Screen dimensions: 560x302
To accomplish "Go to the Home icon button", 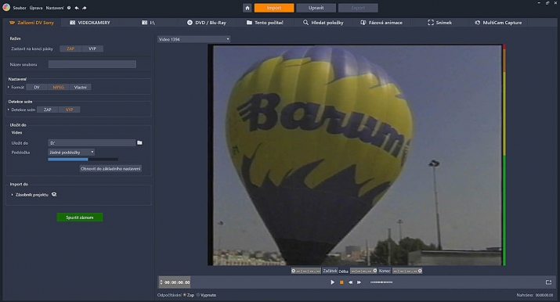I will pos(247,8).
